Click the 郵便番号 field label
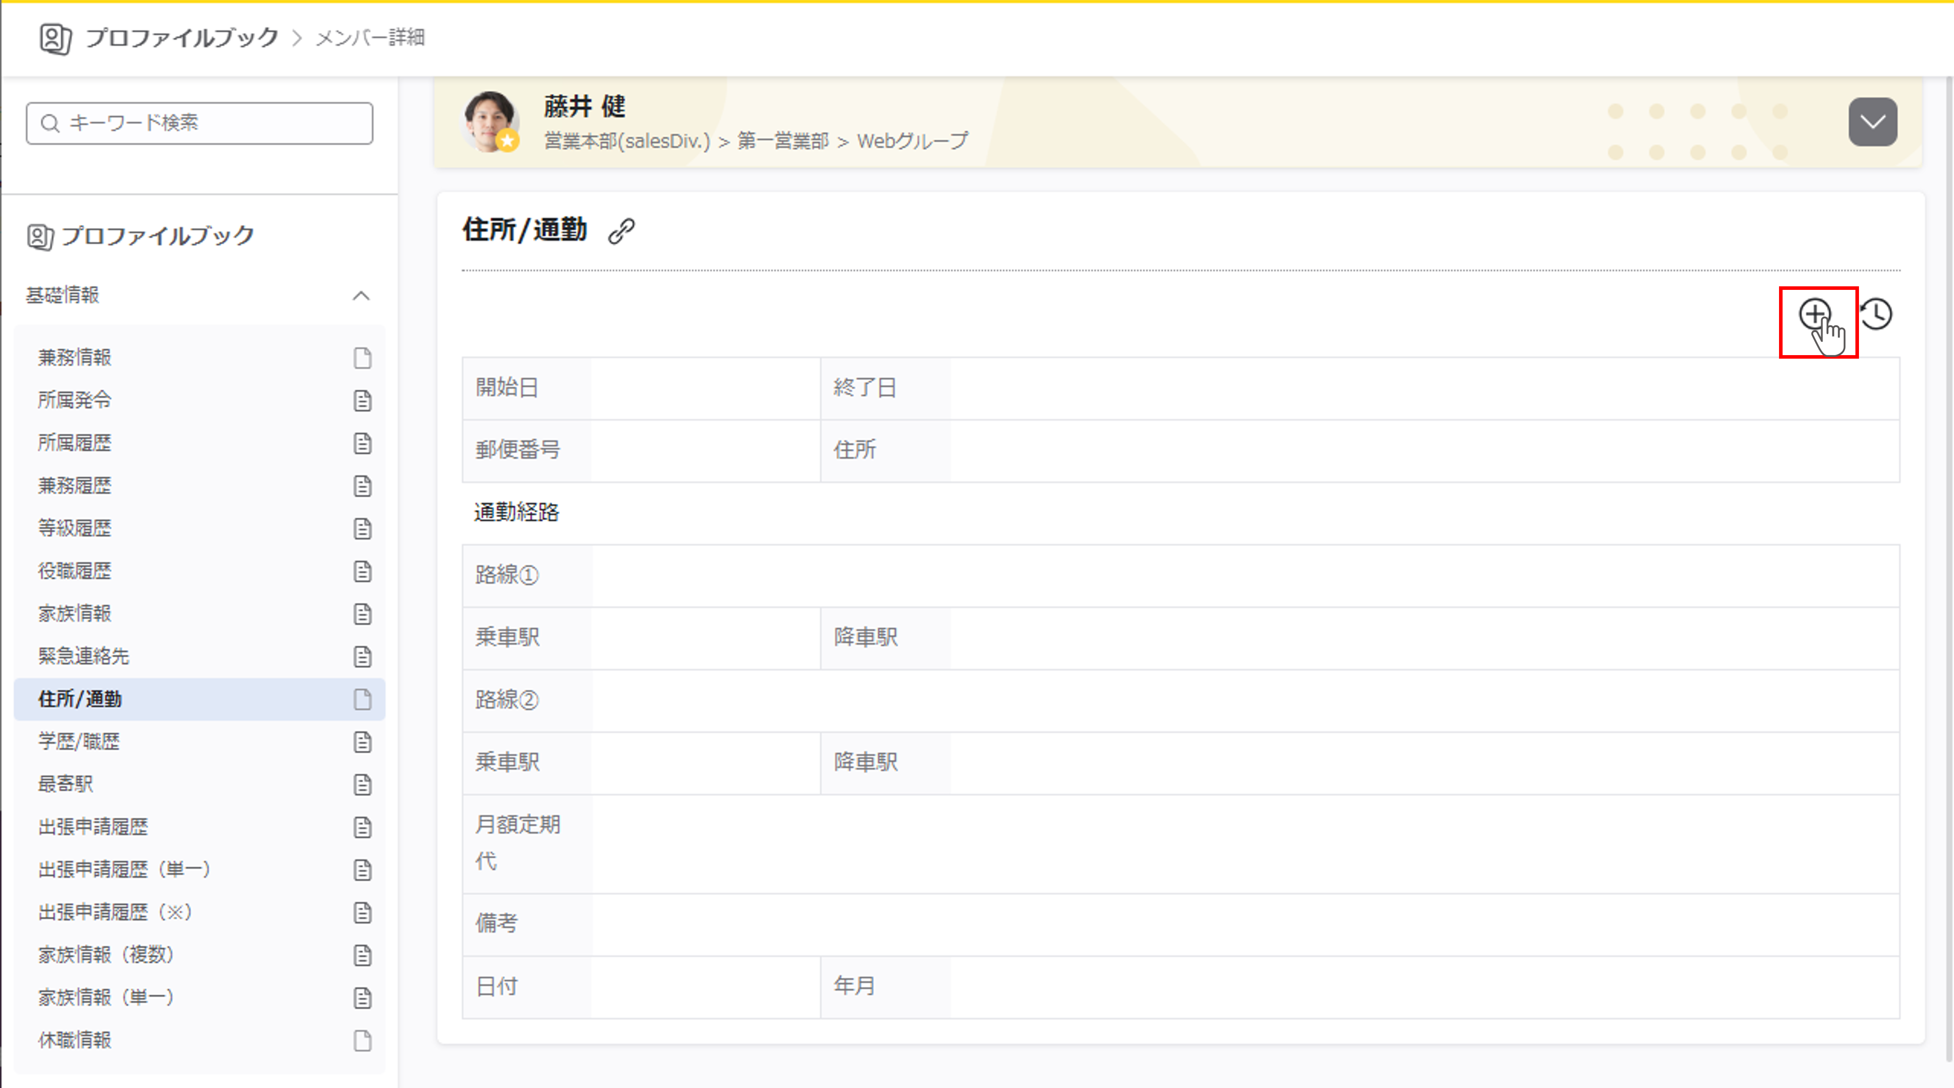This screenshot has width=1954, height=1088. [517, 451]
